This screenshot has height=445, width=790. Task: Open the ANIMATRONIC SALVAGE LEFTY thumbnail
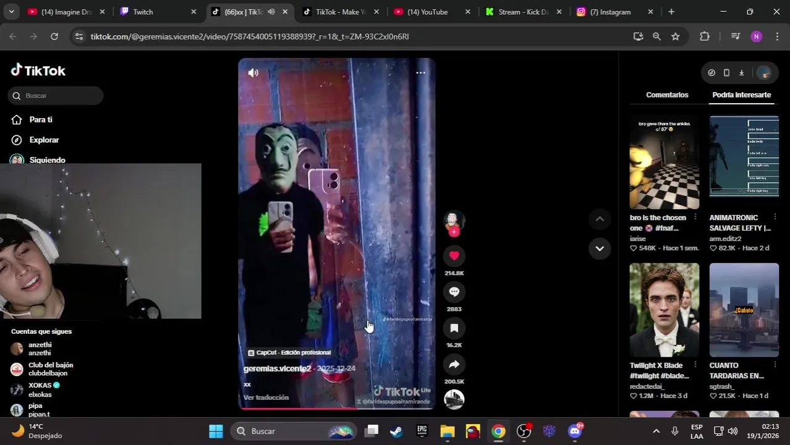pyautogui.click(x=744, y=156)
